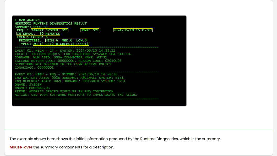Click the CONADIAG0: 00000001 line
The height and width of the screenshot is (156, 277).
[34, 68]
